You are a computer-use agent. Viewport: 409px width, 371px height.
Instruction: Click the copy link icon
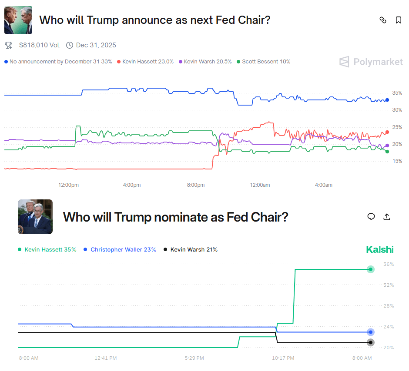pyautogui.click(x=383, y=20)
